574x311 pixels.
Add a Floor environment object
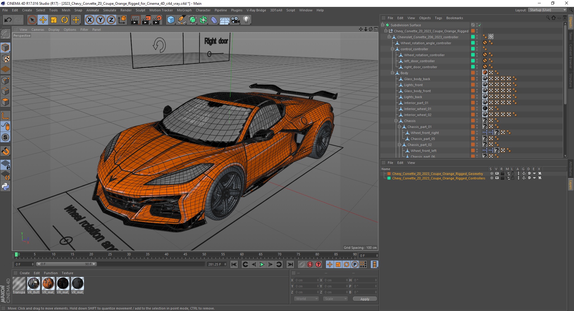coord(225,20)
